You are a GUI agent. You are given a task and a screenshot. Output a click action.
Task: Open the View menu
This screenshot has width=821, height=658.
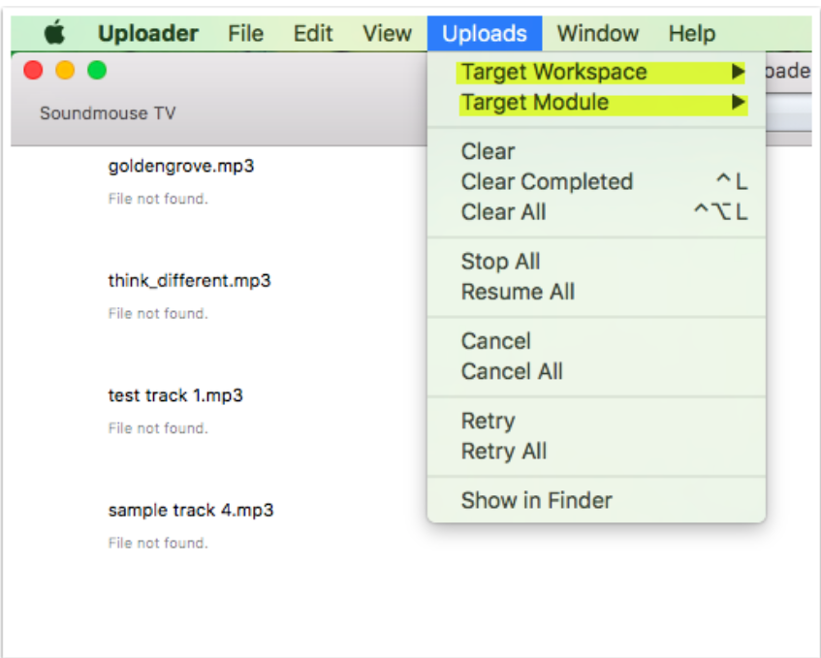click(x=387, y=34)
